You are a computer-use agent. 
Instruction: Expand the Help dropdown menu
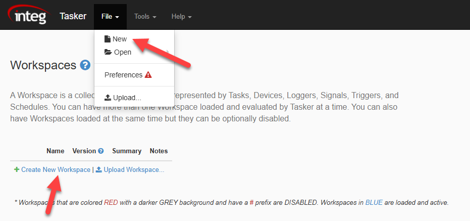click(181, 17)
